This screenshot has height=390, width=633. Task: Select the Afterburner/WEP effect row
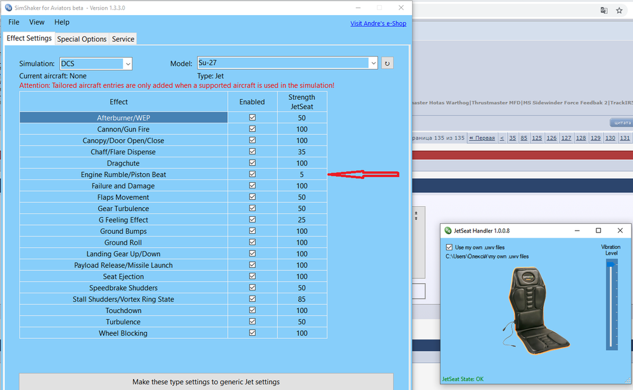click(x=123, y=118)
